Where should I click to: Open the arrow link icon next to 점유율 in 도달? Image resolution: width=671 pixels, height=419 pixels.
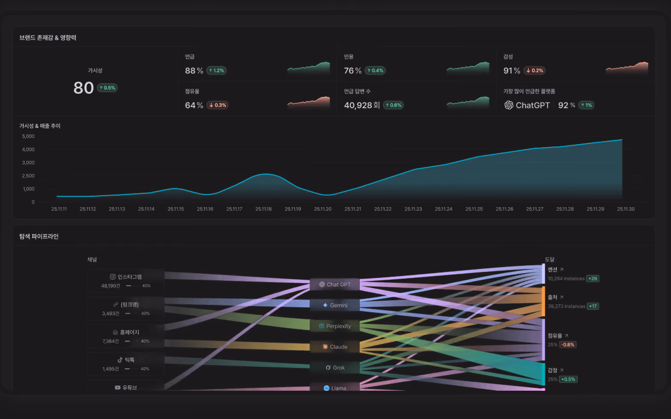pyautogui.click(x=566, y=336)
